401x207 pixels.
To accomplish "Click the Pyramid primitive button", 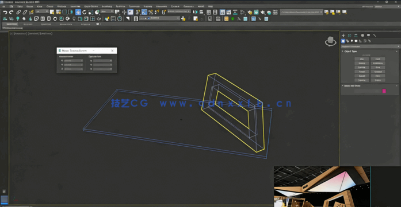I will pyautogui.click(x=378, y=72).
